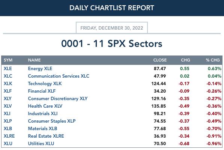Click the CLOSE column header

(160, 60)
